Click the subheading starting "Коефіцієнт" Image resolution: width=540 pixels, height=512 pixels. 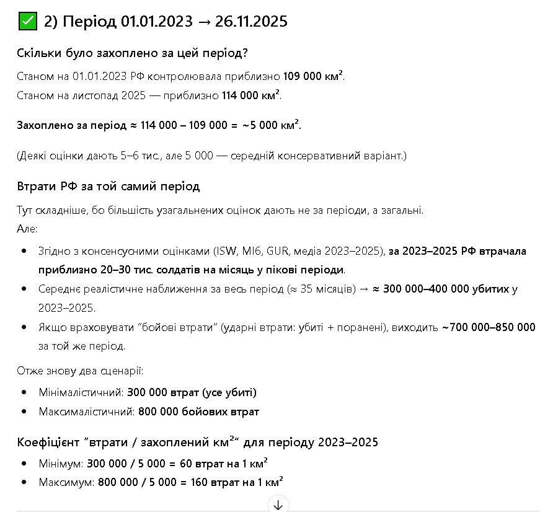[x=197, y=443]
